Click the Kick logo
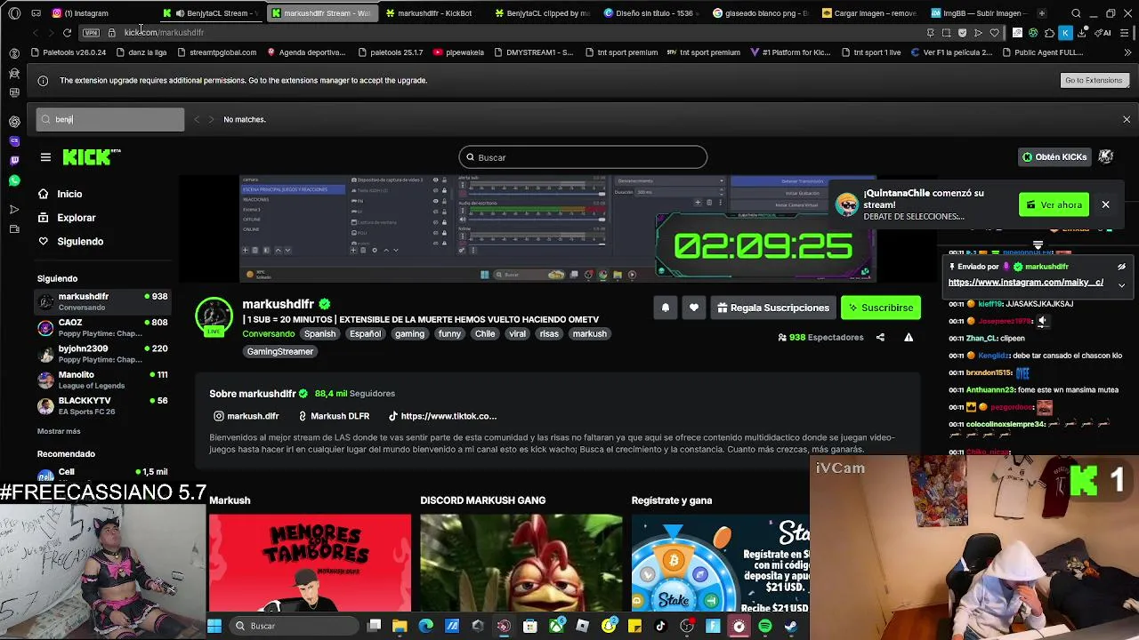This screenshot has width=1139, height=640. [91, 157]
